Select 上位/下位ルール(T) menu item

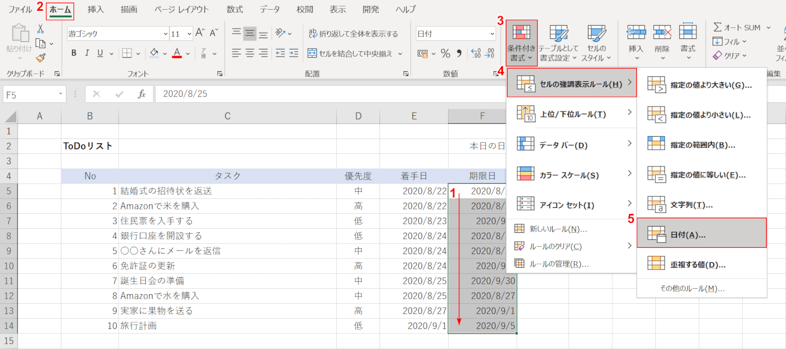point(572,113)
